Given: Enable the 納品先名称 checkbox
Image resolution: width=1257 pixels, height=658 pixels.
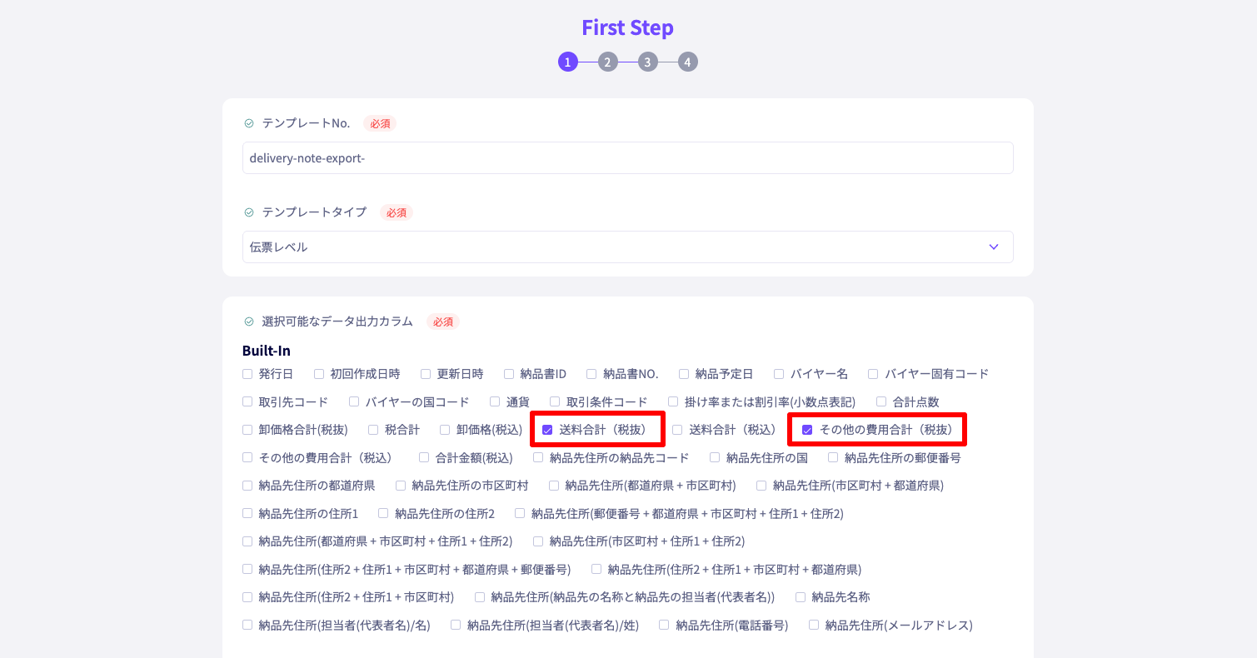Looking at the screenshot, I should click(x=801, y=597).
